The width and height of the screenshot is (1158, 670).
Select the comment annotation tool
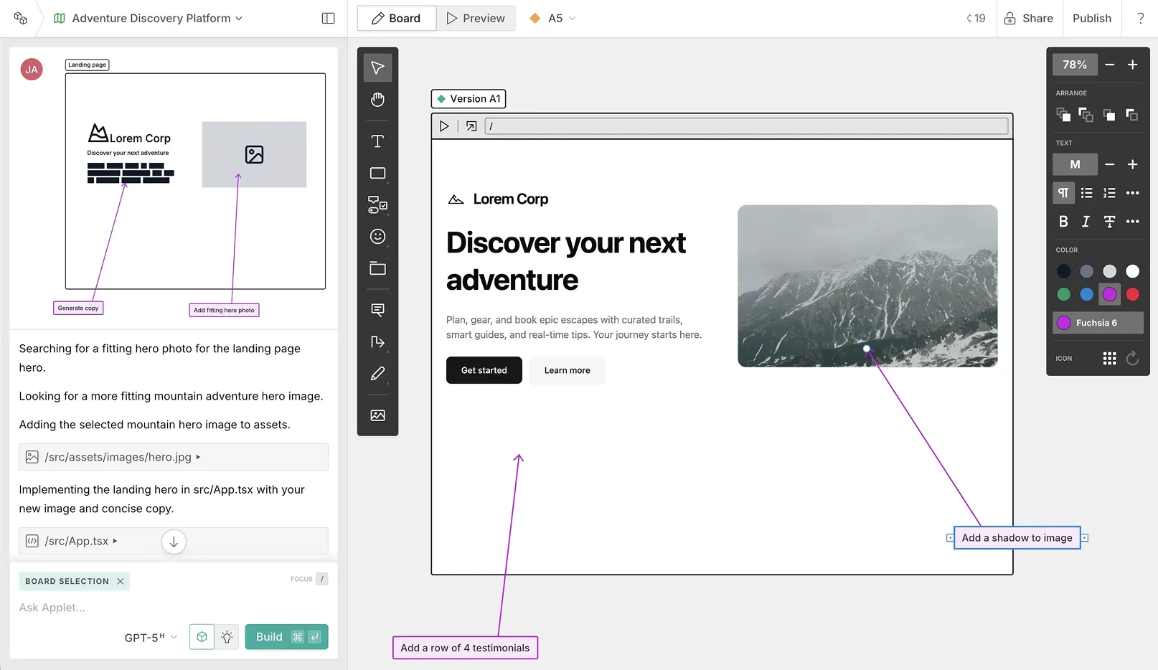click(377, 310)
